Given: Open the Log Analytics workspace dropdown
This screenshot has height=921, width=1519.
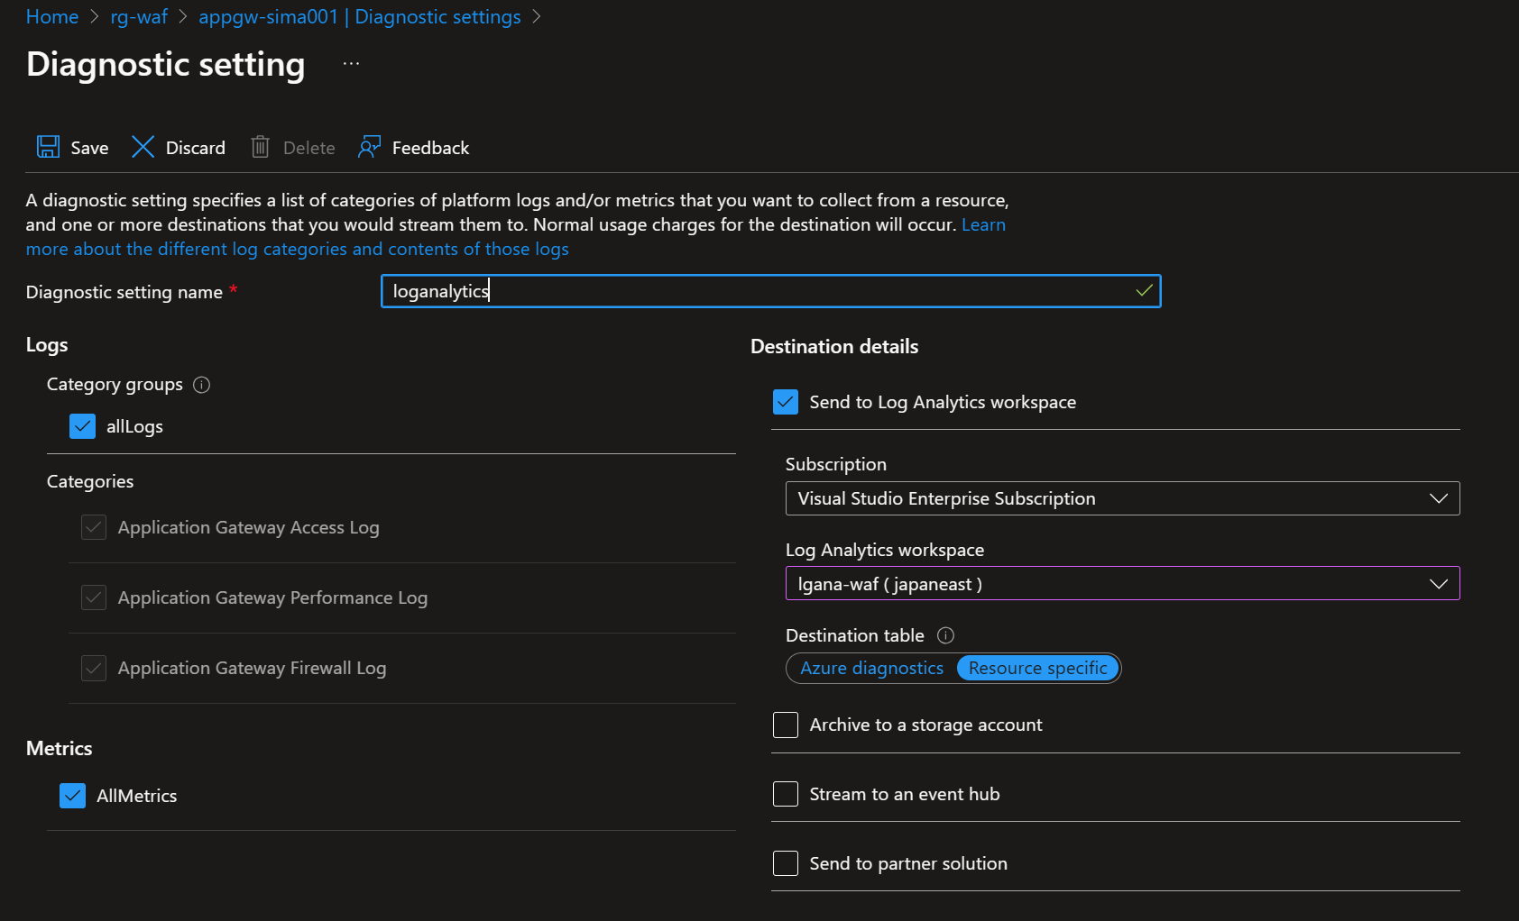Looking at the screenshot, I should click(x=1122, y=584).
